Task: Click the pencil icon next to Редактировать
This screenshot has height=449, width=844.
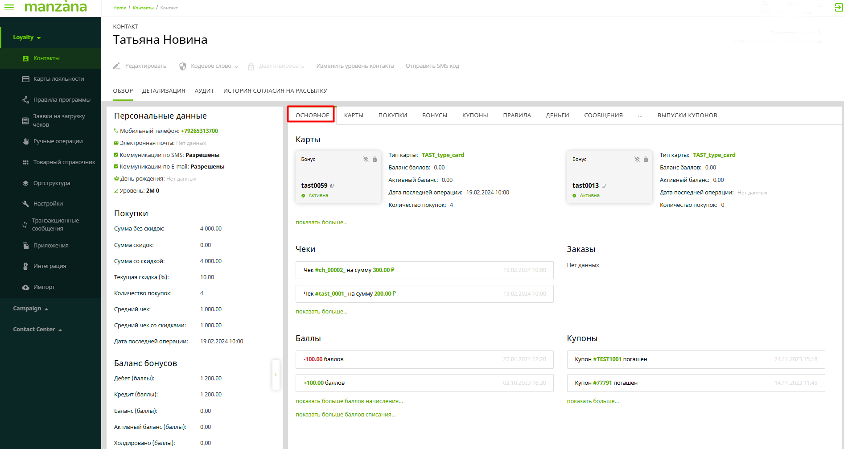Action: click(x=116, y=66)
